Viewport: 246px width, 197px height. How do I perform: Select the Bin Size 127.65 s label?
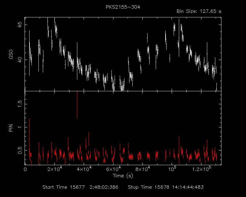pyautogui.click(x=199, y=11)
